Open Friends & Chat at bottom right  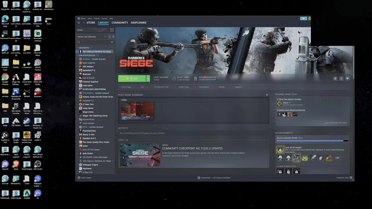(x=344, y=178)
